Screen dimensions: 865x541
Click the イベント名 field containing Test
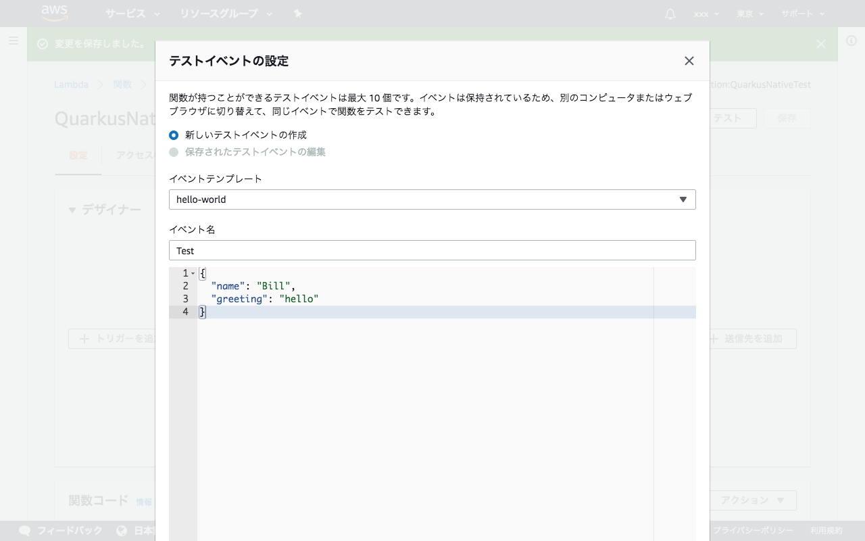tap(432, 250)
